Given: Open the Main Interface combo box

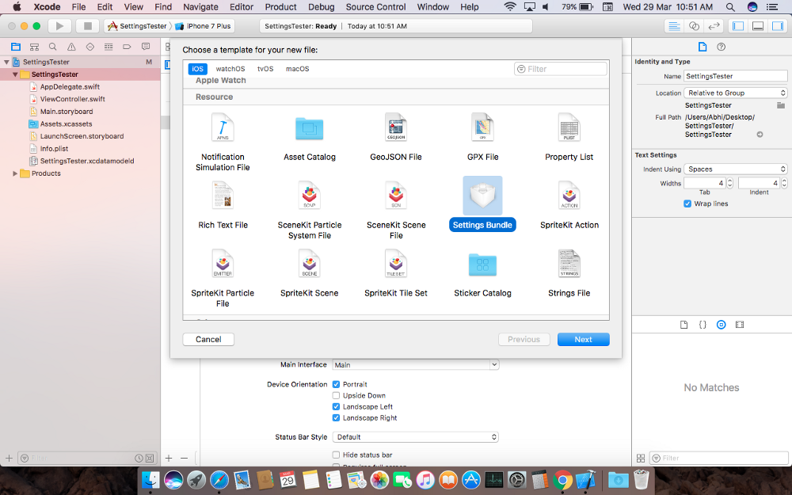Looking at the screenshot, I should pos(415,364).
